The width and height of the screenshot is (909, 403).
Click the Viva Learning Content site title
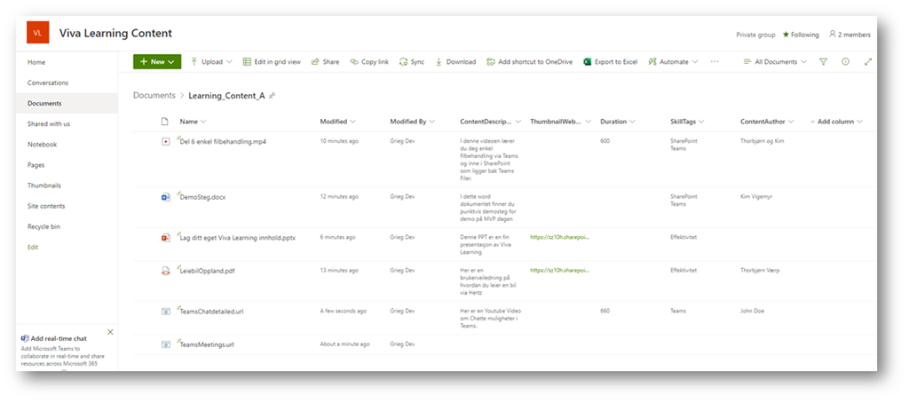(115, 33)
